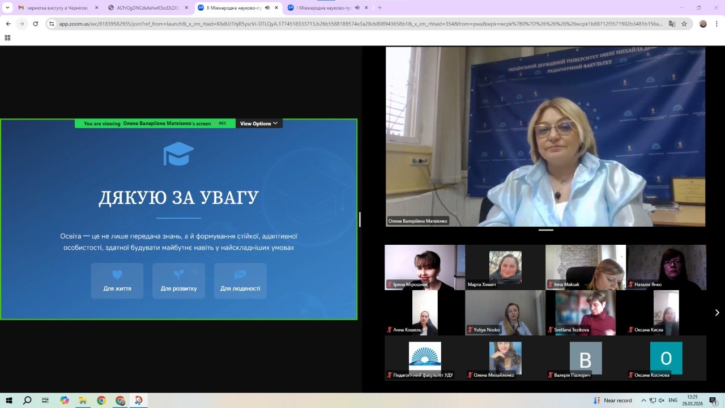725x408 pixels.
Task: Open the Chrome tab search dropdown
Action: pos(7,8)
